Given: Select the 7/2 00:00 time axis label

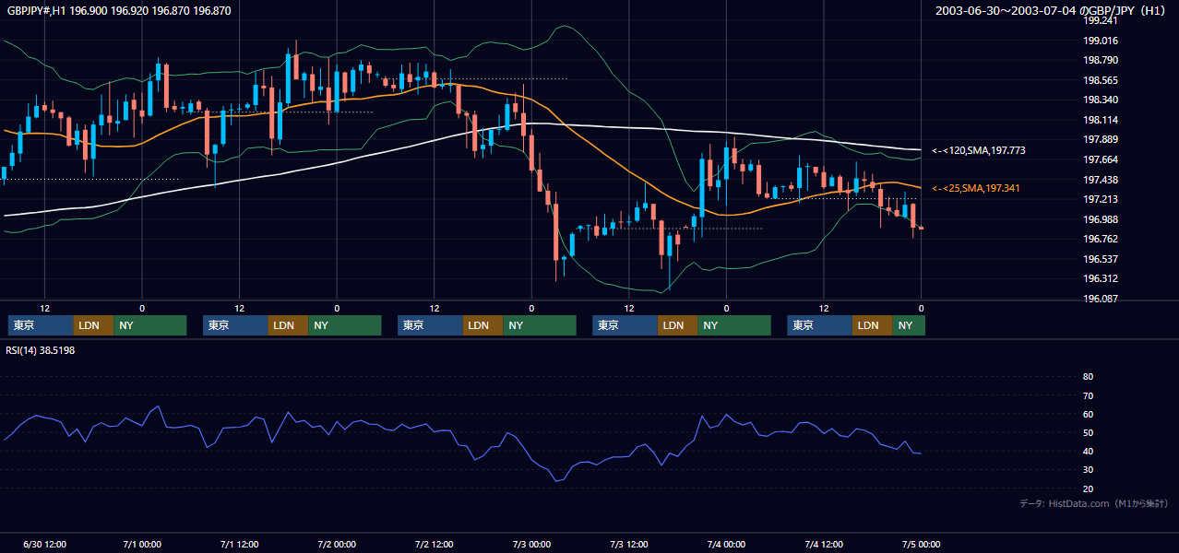Looking at the screenshot, I should click(337, 544).
